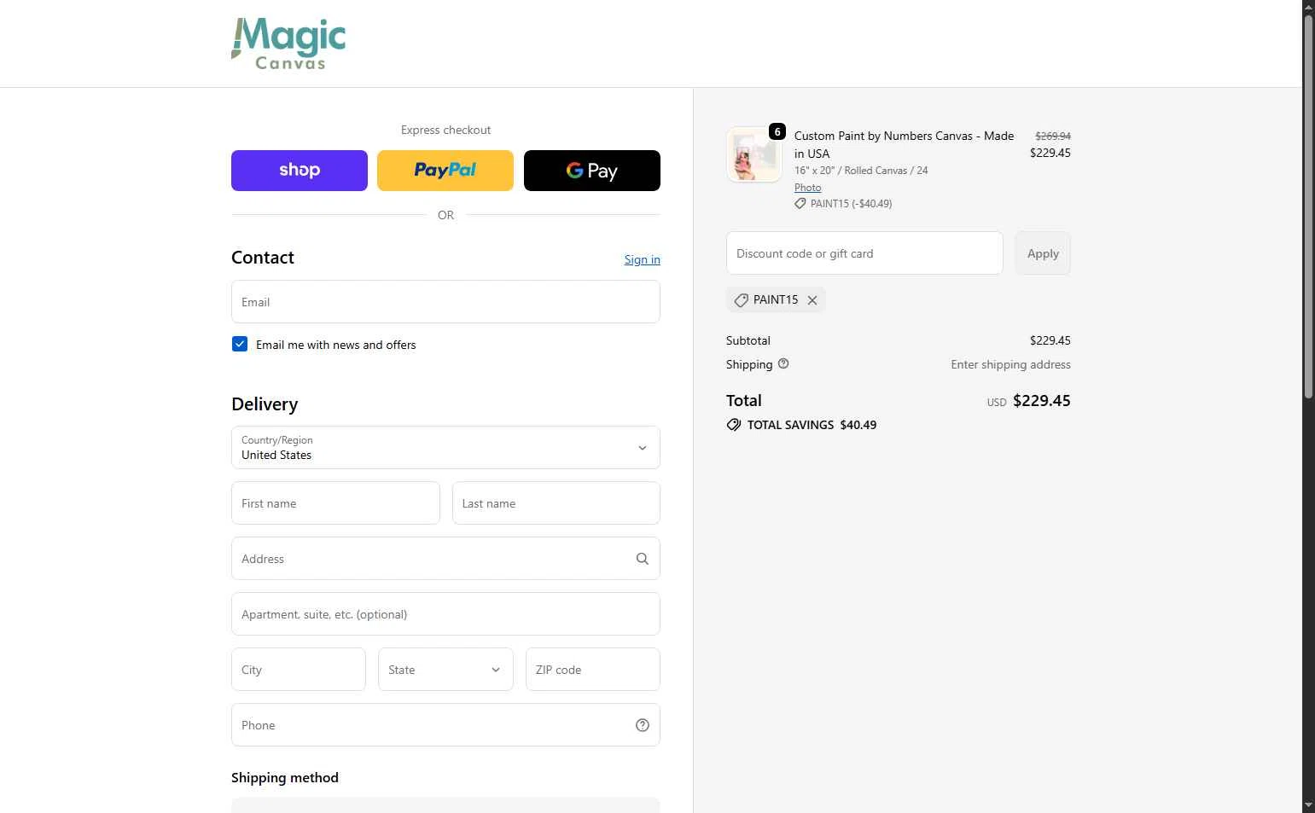Click the Last name field
Screen dimensions: 1315x813
coord(556,503)
